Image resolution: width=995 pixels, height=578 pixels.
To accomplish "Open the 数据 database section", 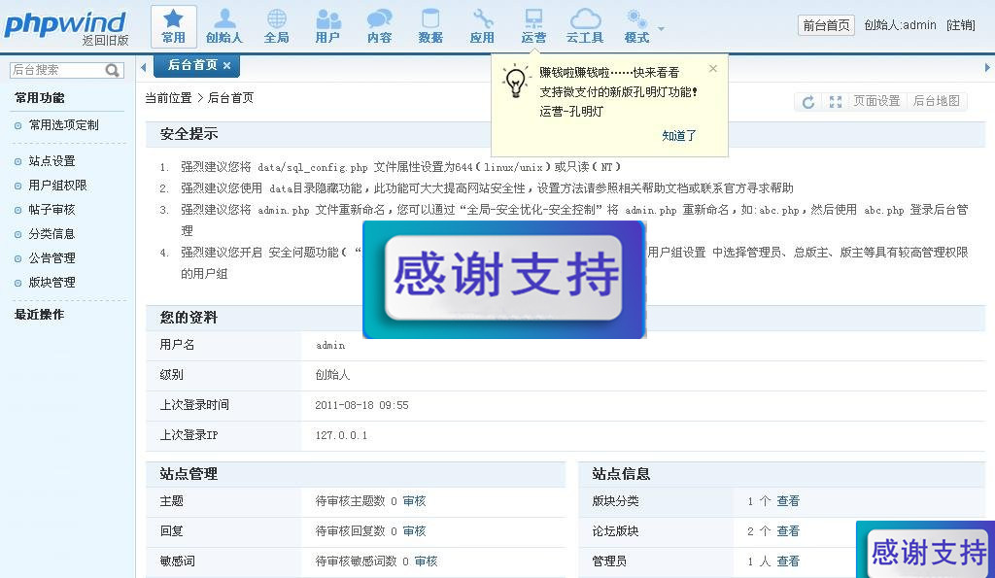I will (430, 26).
